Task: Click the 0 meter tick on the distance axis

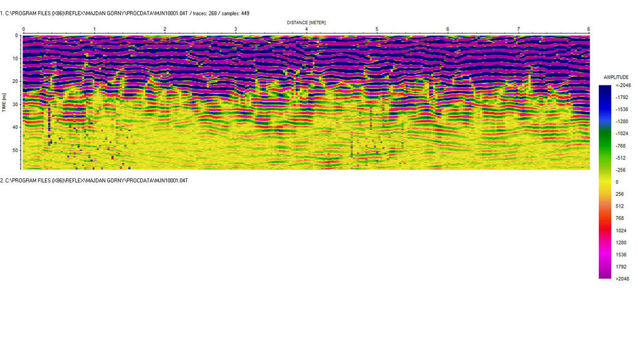Action: pos(24,29)
